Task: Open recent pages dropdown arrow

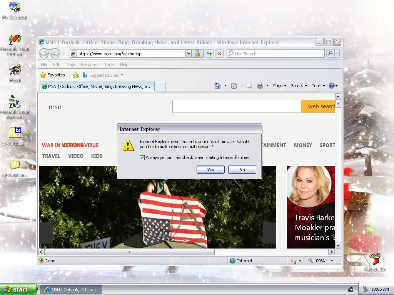Action: [63, 53]
